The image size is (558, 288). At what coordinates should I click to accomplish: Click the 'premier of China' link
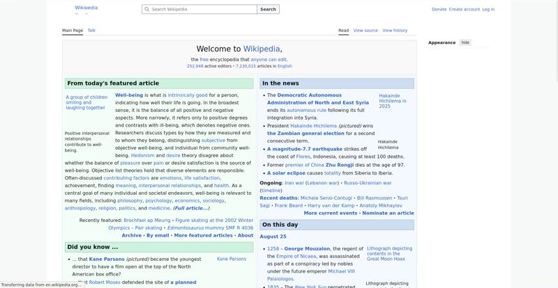(x=305, y=165)
